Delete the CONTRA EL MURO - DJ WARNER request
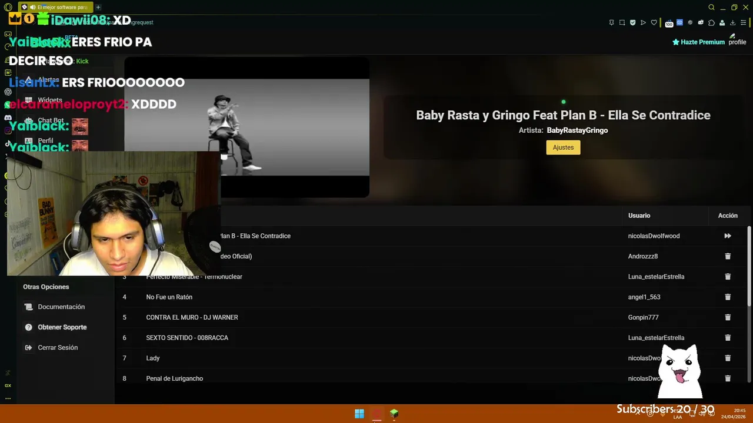The height and width of the screenshot is (423, 753). pyautogui.click(x=728, y=317)
